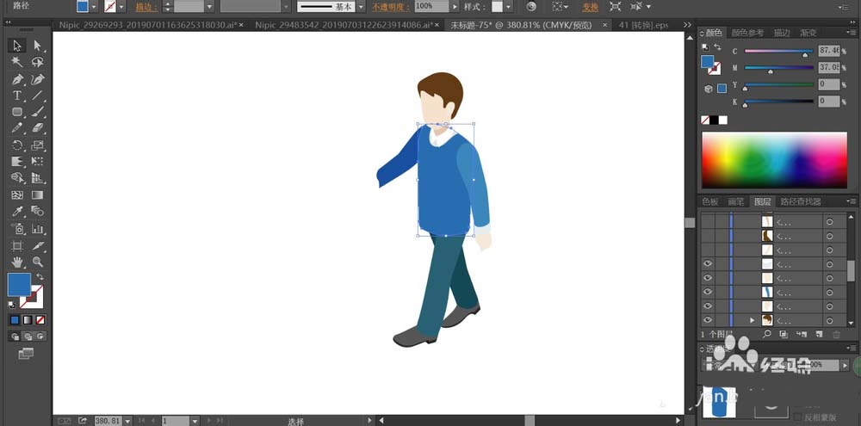This screenshot has width=861, height=426.
Task: Switch to the 路径查找器 tab
Action: 801,201
